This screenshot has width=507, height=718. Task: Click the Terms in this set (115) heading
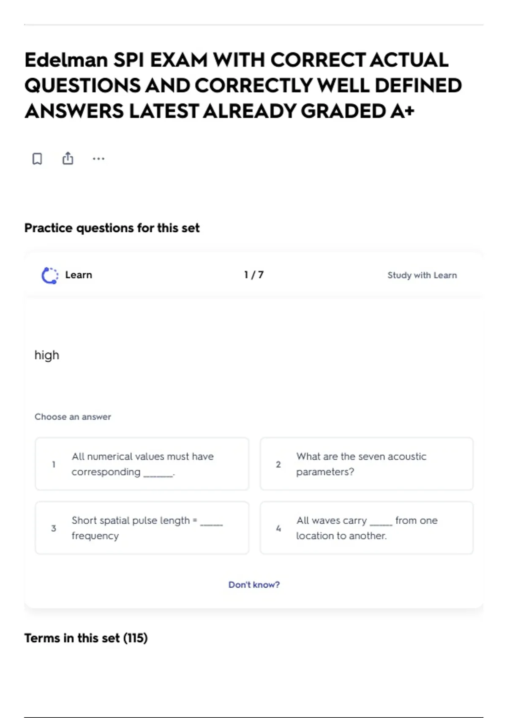pyautogui.click(x=86, y=638)
